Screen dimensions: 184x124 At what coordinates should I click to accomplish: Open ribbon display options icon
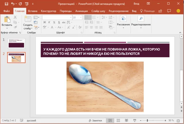coord(148,4)
